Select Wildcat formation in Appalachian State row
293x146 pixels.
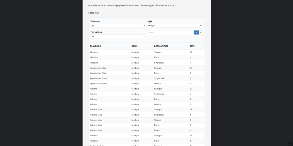coord(158,84)
